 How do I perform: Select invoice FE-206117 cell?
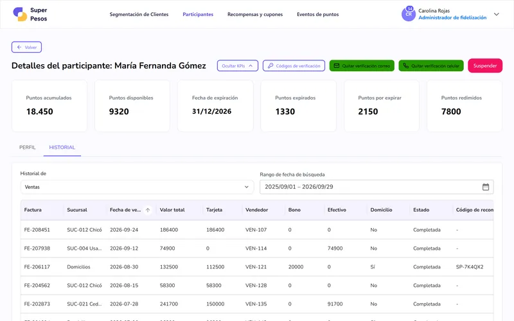(37, 267)
